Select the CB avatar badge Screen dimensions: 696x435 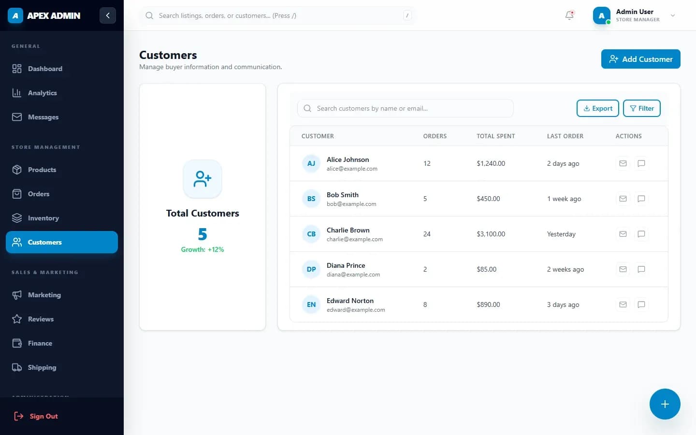pyautogui.click(x=311, y=234)
